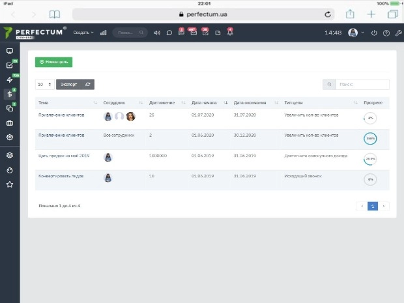Sort table by Дата окончания column
The image size is (404, 303).
point(255,103)
